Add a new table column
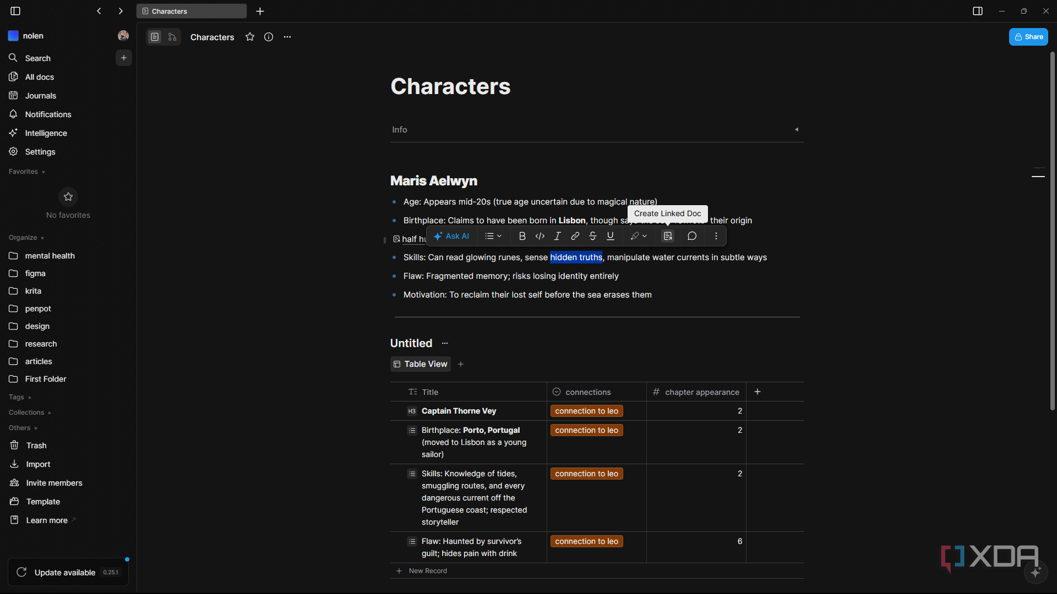Image resolution: width=1057 pixels, height=594 pixels. tap(758, 392)
